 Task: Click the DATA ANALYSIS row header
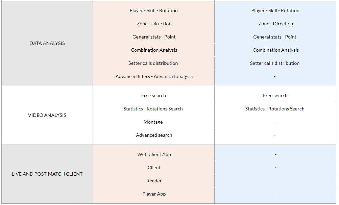point(47,43)
